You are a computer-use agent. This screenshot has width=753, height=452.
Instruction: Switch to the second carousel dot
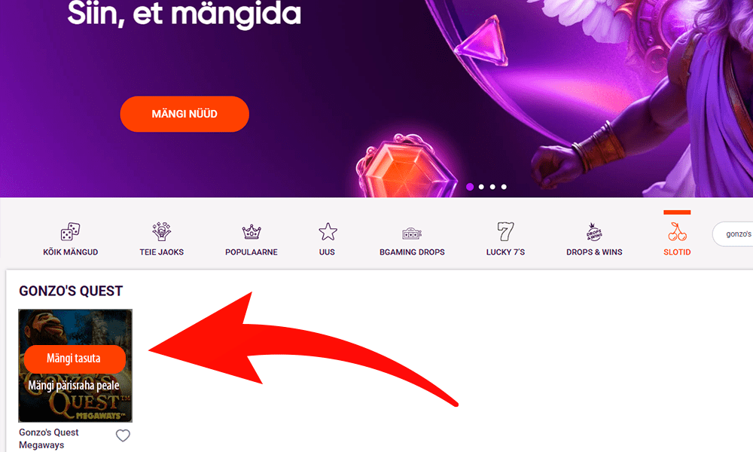[x=481, y=187]
